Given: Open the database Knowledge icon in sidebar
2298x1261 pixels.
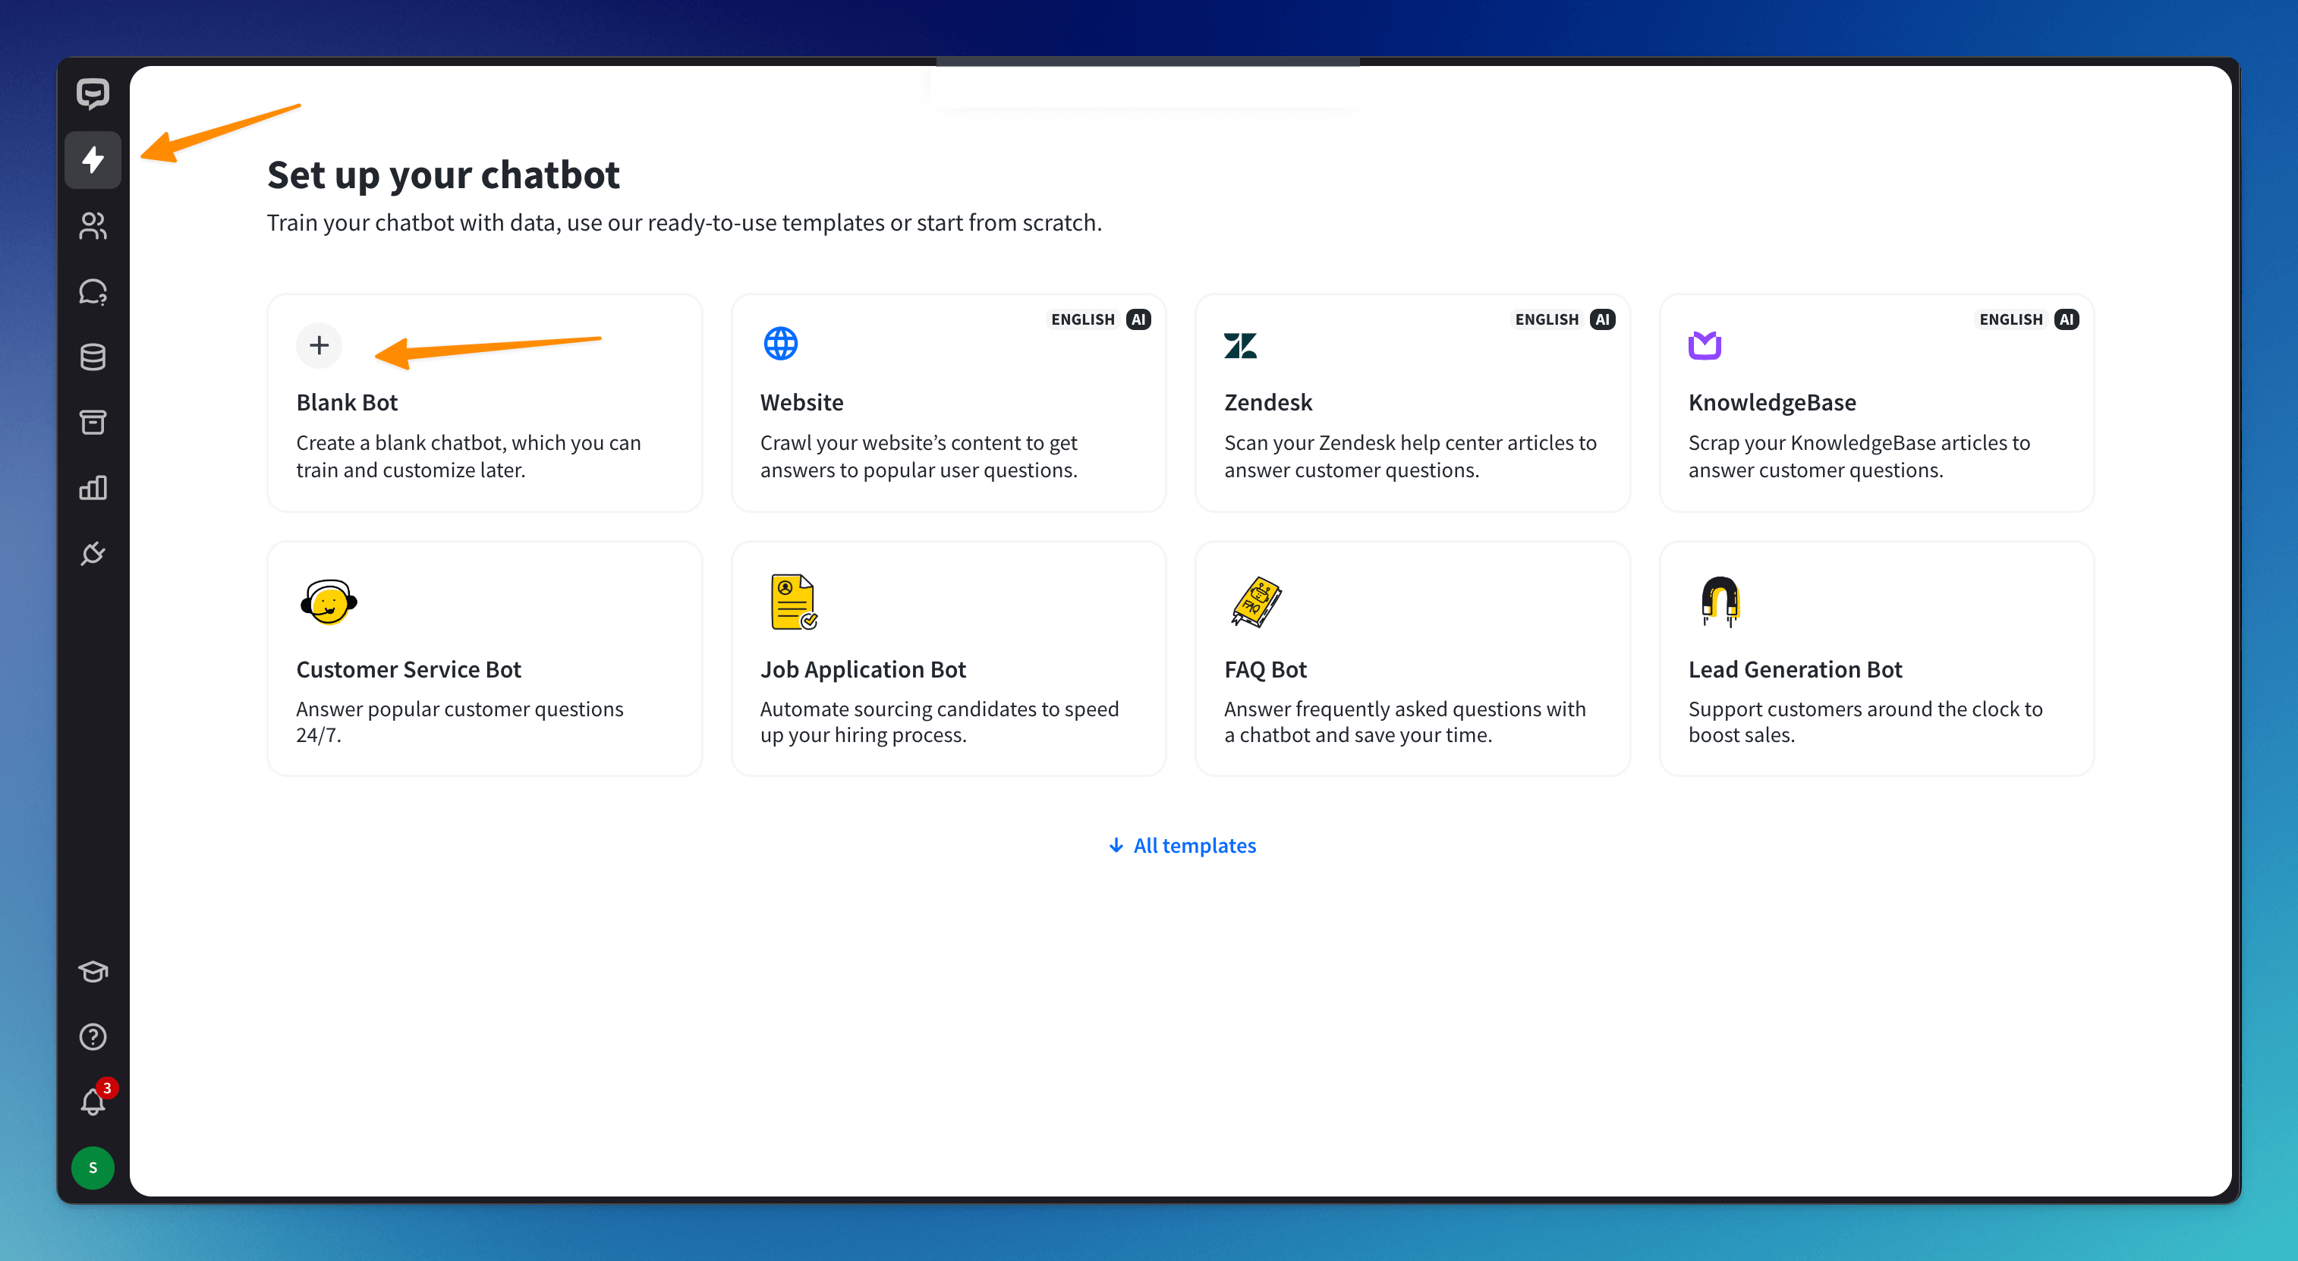Looking at the screenshot, I should click(93, 357).
